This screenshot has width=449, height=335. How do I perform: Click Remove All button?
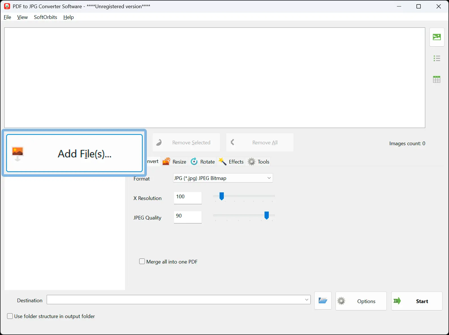click(260, 142)
